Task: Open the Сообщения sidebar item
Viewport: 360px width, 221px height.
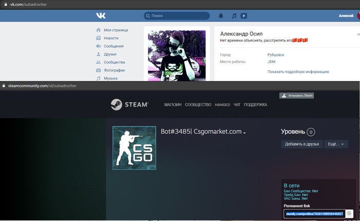Action: [114, 46]
